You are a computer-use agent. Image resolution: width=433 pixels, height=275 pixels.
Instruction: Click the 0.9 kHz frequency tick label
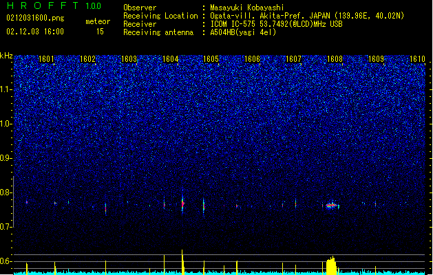point(6,158)
